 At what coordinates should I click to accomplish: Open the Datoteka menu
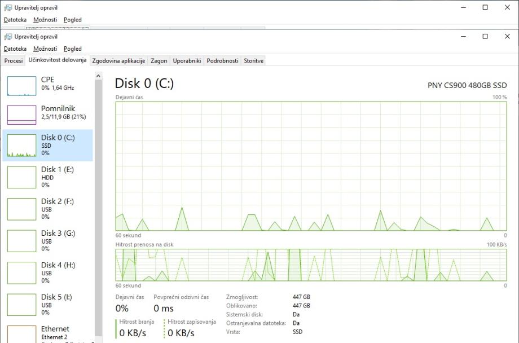(15, 49)
